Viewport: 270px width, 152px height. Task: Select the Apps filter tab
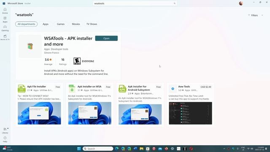click(46, 24)
